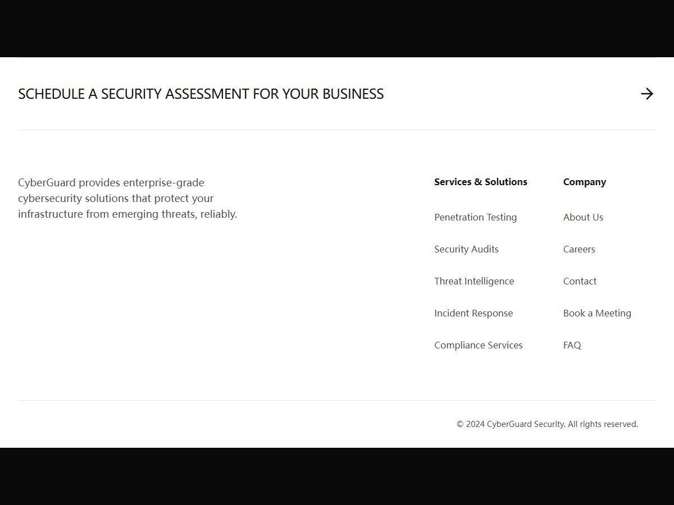
Task: Click 'All rights reserved' footer text
Action: point(603,424)
